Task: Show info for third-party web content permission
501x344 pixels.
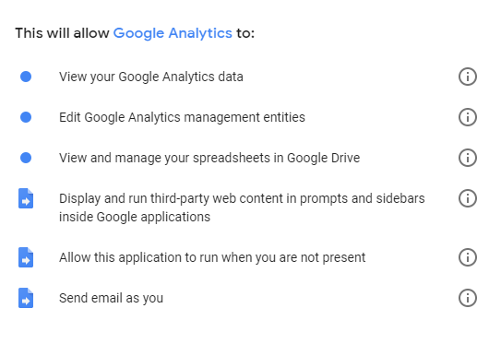Action: (468, 198)
